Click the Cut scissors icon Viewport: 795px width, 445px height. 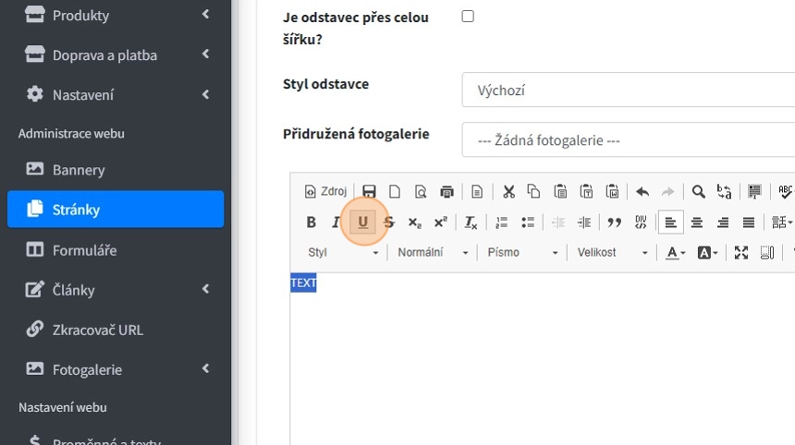point(508,192)
